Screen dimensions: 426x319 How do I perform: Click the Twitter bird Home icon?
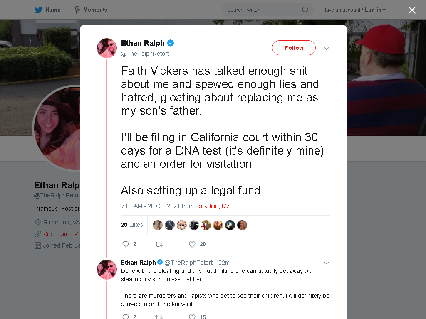point(39,10)
